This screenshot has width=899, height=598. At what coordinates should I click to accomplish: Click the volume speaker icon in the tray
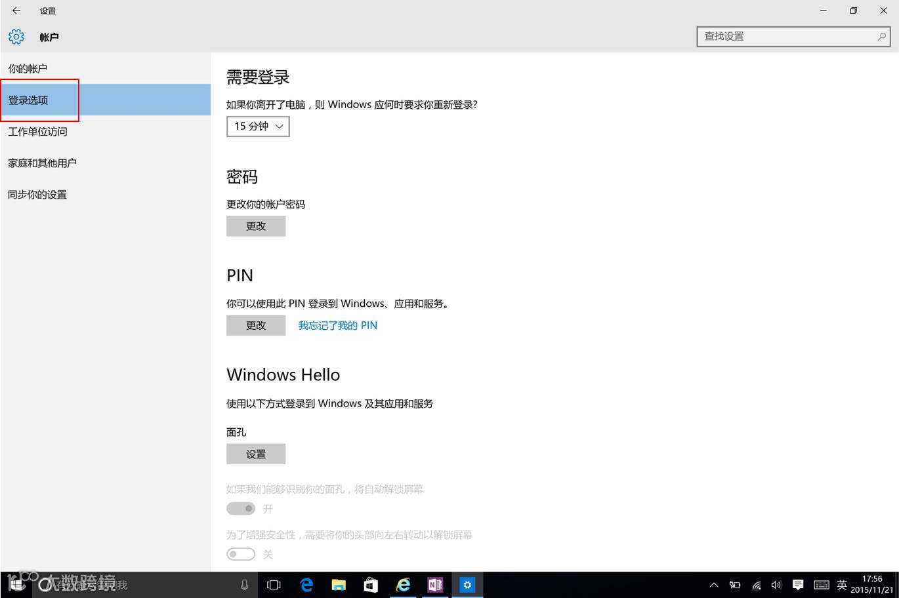777,585
